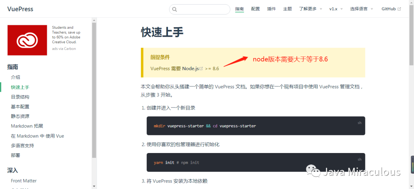This screenshot has height=189, width=414.
Task: Click the page scroll up arrow
Action: (x=411, y=2)
